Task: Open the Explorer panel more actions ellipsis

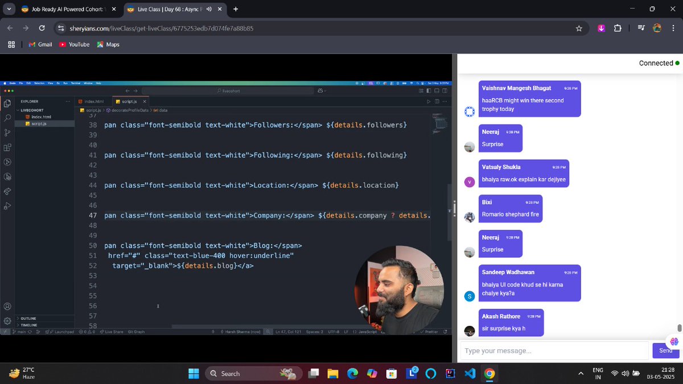Action: pos(69,101)
